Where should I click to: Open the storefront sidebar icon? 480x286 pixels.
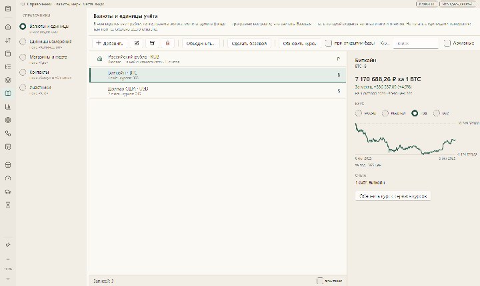8,165
